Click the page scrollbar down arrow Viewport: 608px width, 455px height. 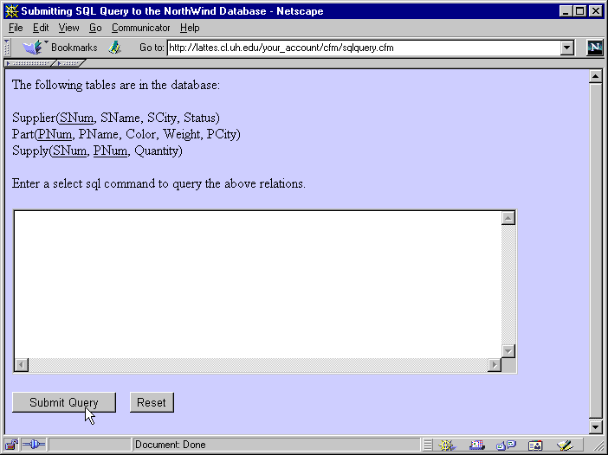point(596,426)
